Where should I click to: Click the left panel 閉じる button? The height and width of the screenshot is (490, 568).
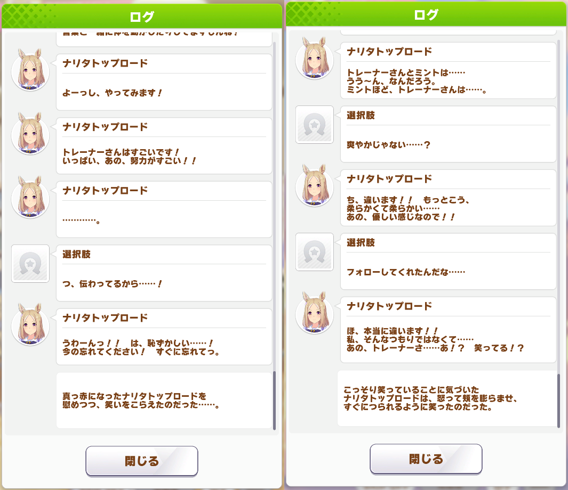[142, 461]
